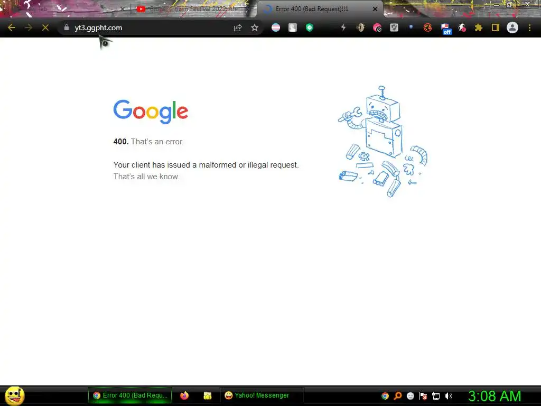Share this page using the share icon
Image resolution: width=541 pixels, height=406 pixels.
coord(238,27)
